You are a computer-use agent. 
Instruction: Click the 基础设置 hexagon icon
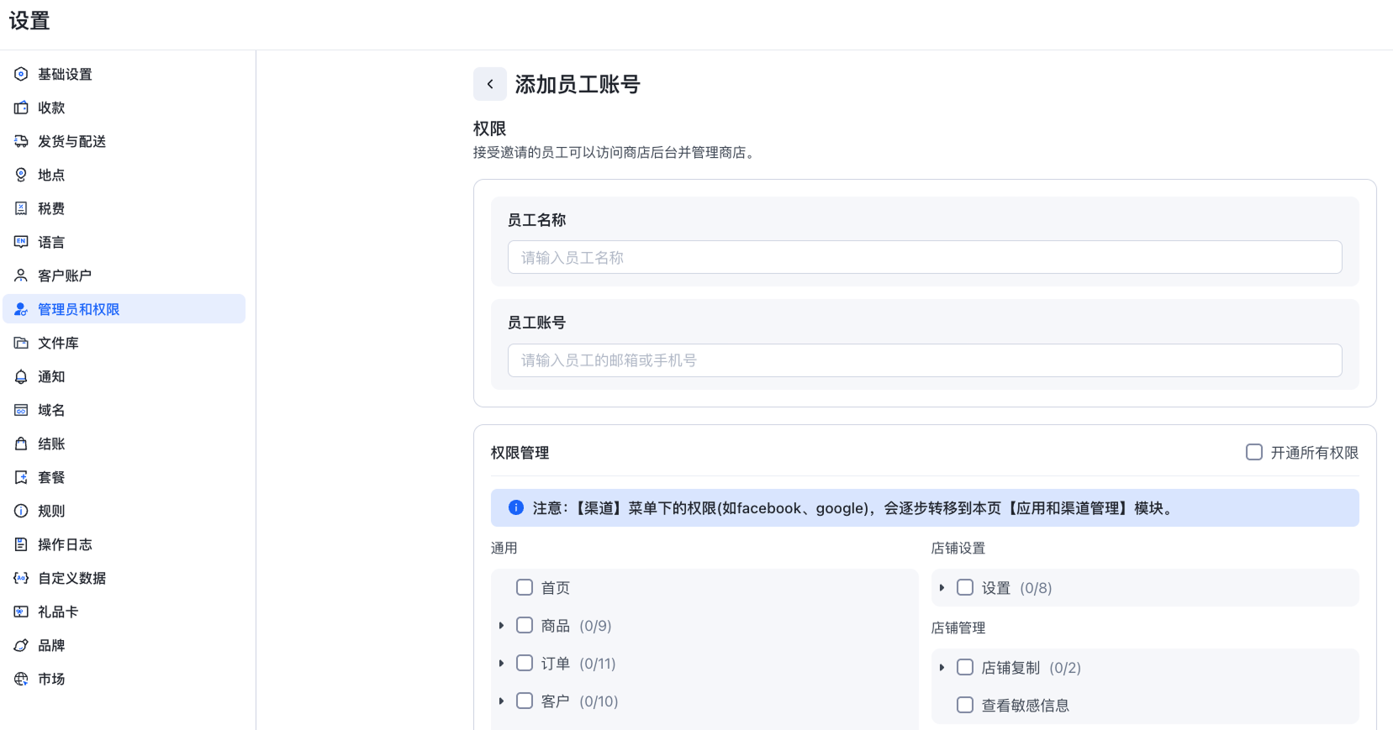[x=21, y=74]
